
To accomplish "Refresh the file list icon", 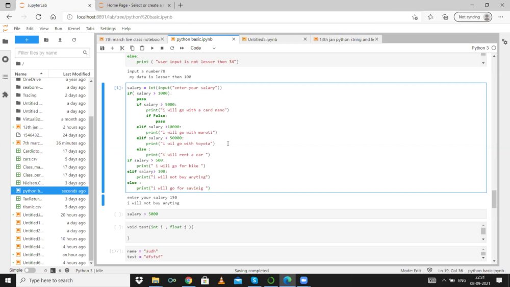I will 74,40.
